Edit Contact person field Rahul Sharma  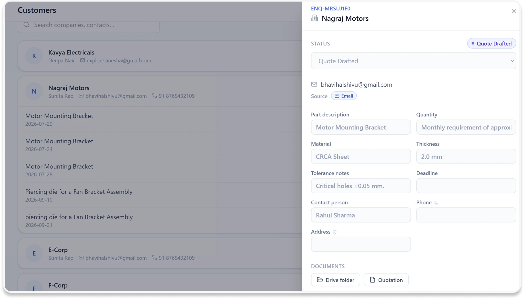(361, 215)
